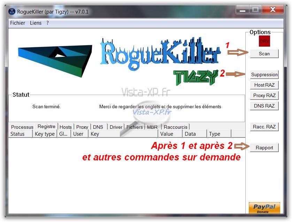Viewport: 292px width, 222px height.
Task: Maximize the RogueKiller window
Action: click(x=255, y=9)
